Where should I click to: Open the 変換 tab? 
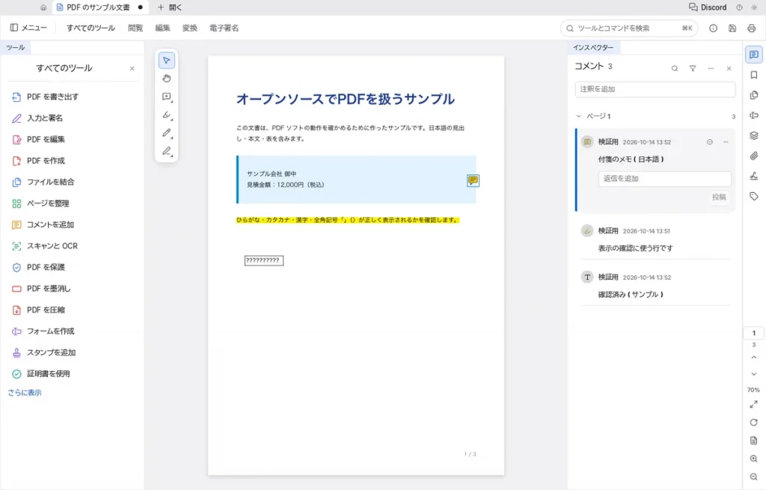(x=189, y=28)
